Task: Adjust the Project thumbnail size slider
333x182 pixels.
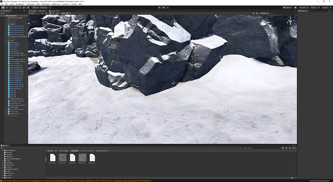Action: click(291, 178)
